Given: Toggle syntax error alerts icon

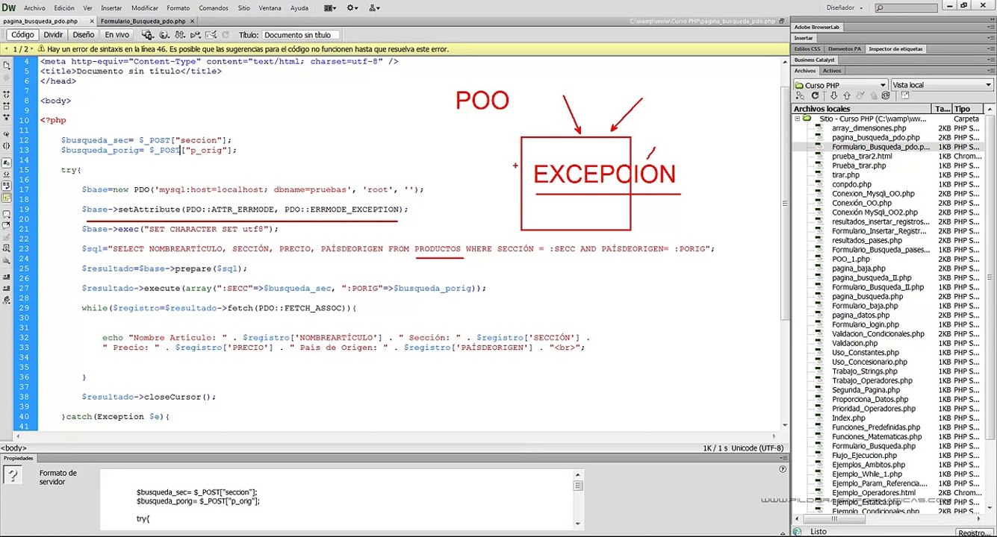Looking at the screenshot, I should pyautogui.click(x=7, y=198).
